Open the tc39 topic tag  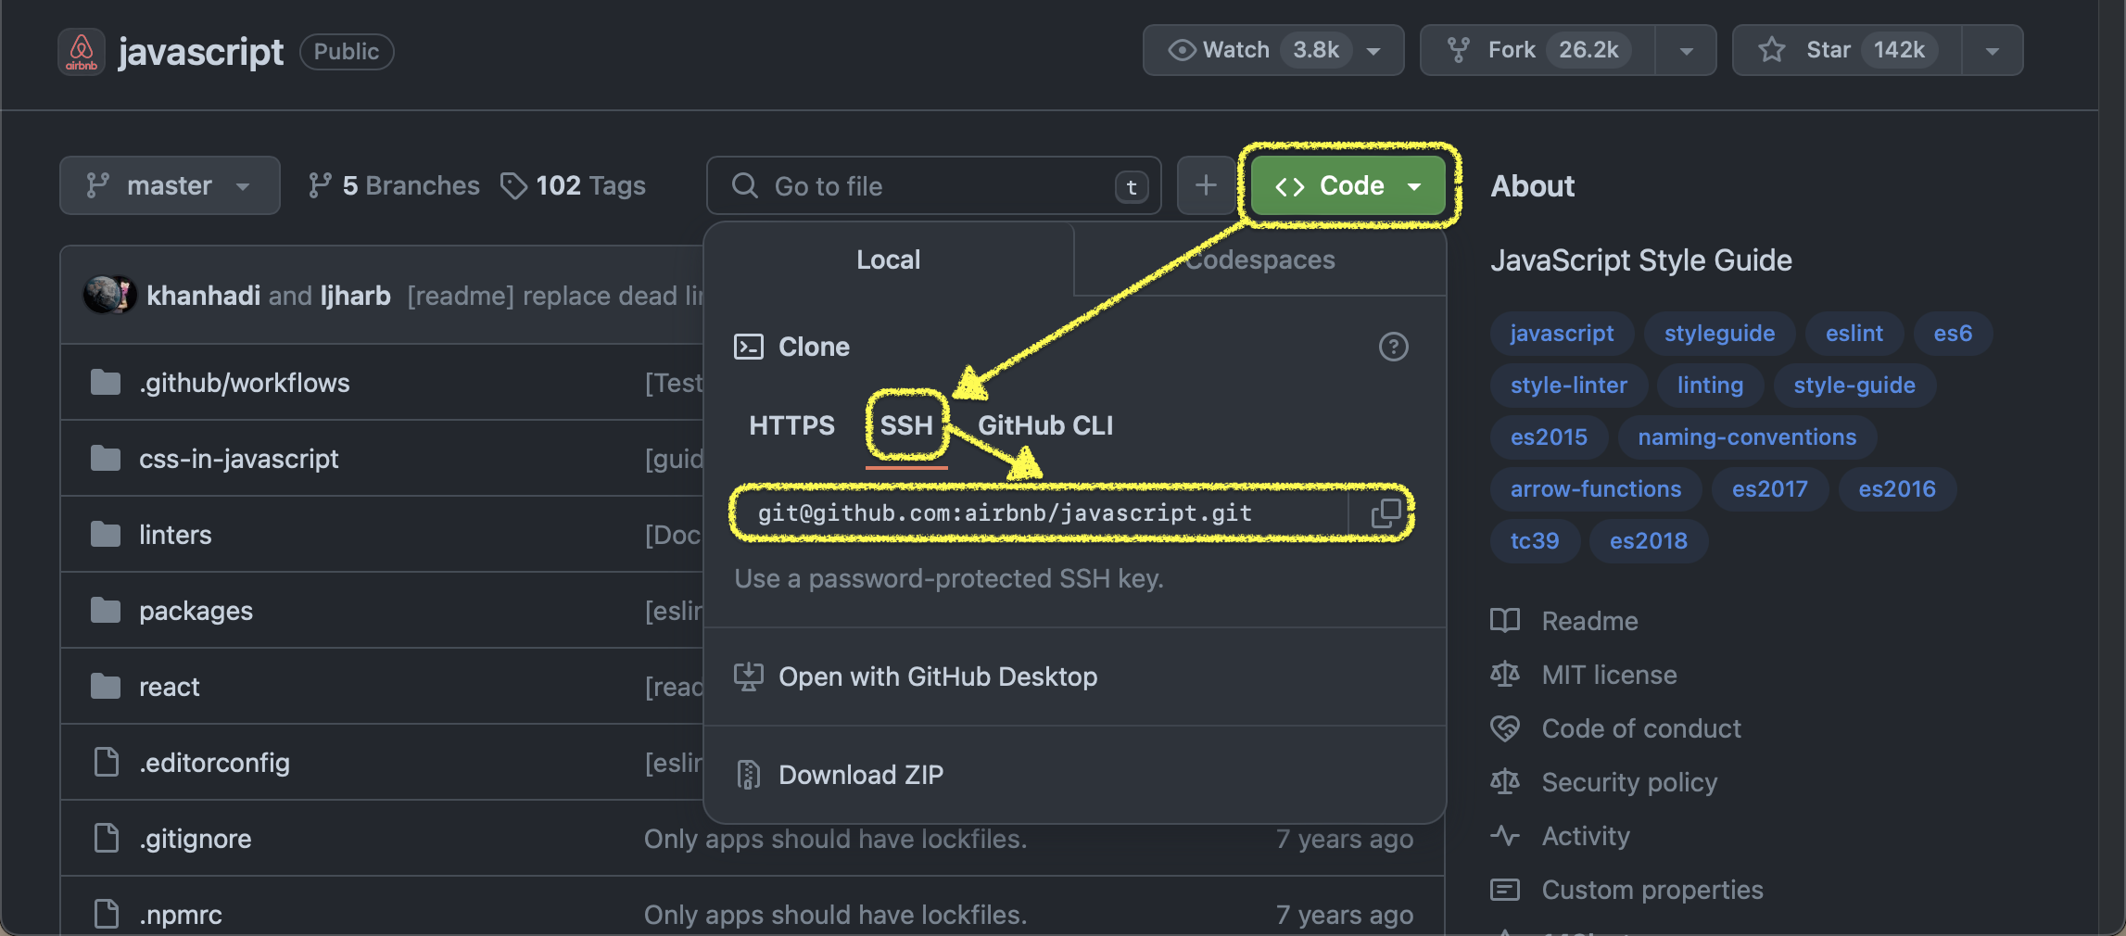(x=1535, y=540)
